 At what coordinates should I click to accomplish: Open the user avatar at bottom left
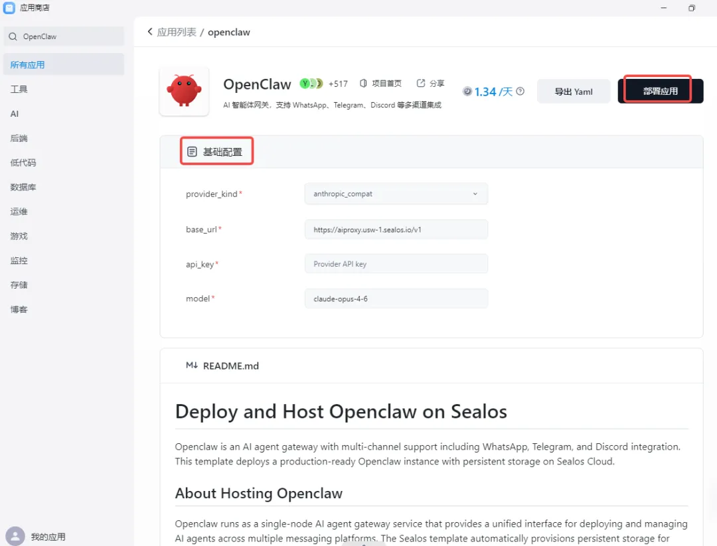click(x=15, y=536)
